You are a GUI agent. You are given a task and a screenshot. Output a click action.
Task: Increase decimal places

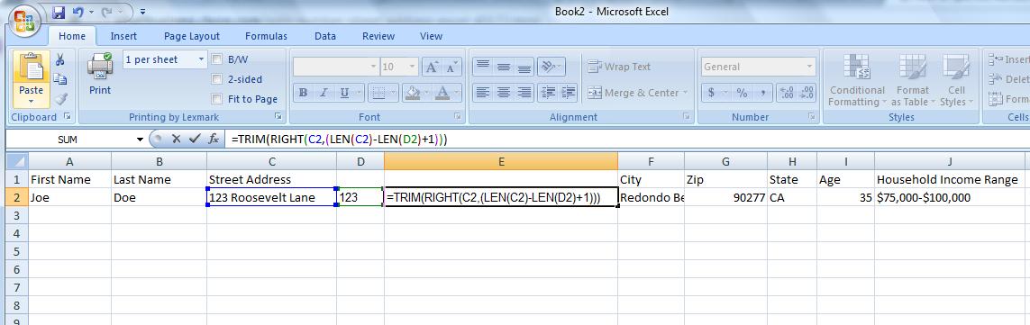point(787,94)
